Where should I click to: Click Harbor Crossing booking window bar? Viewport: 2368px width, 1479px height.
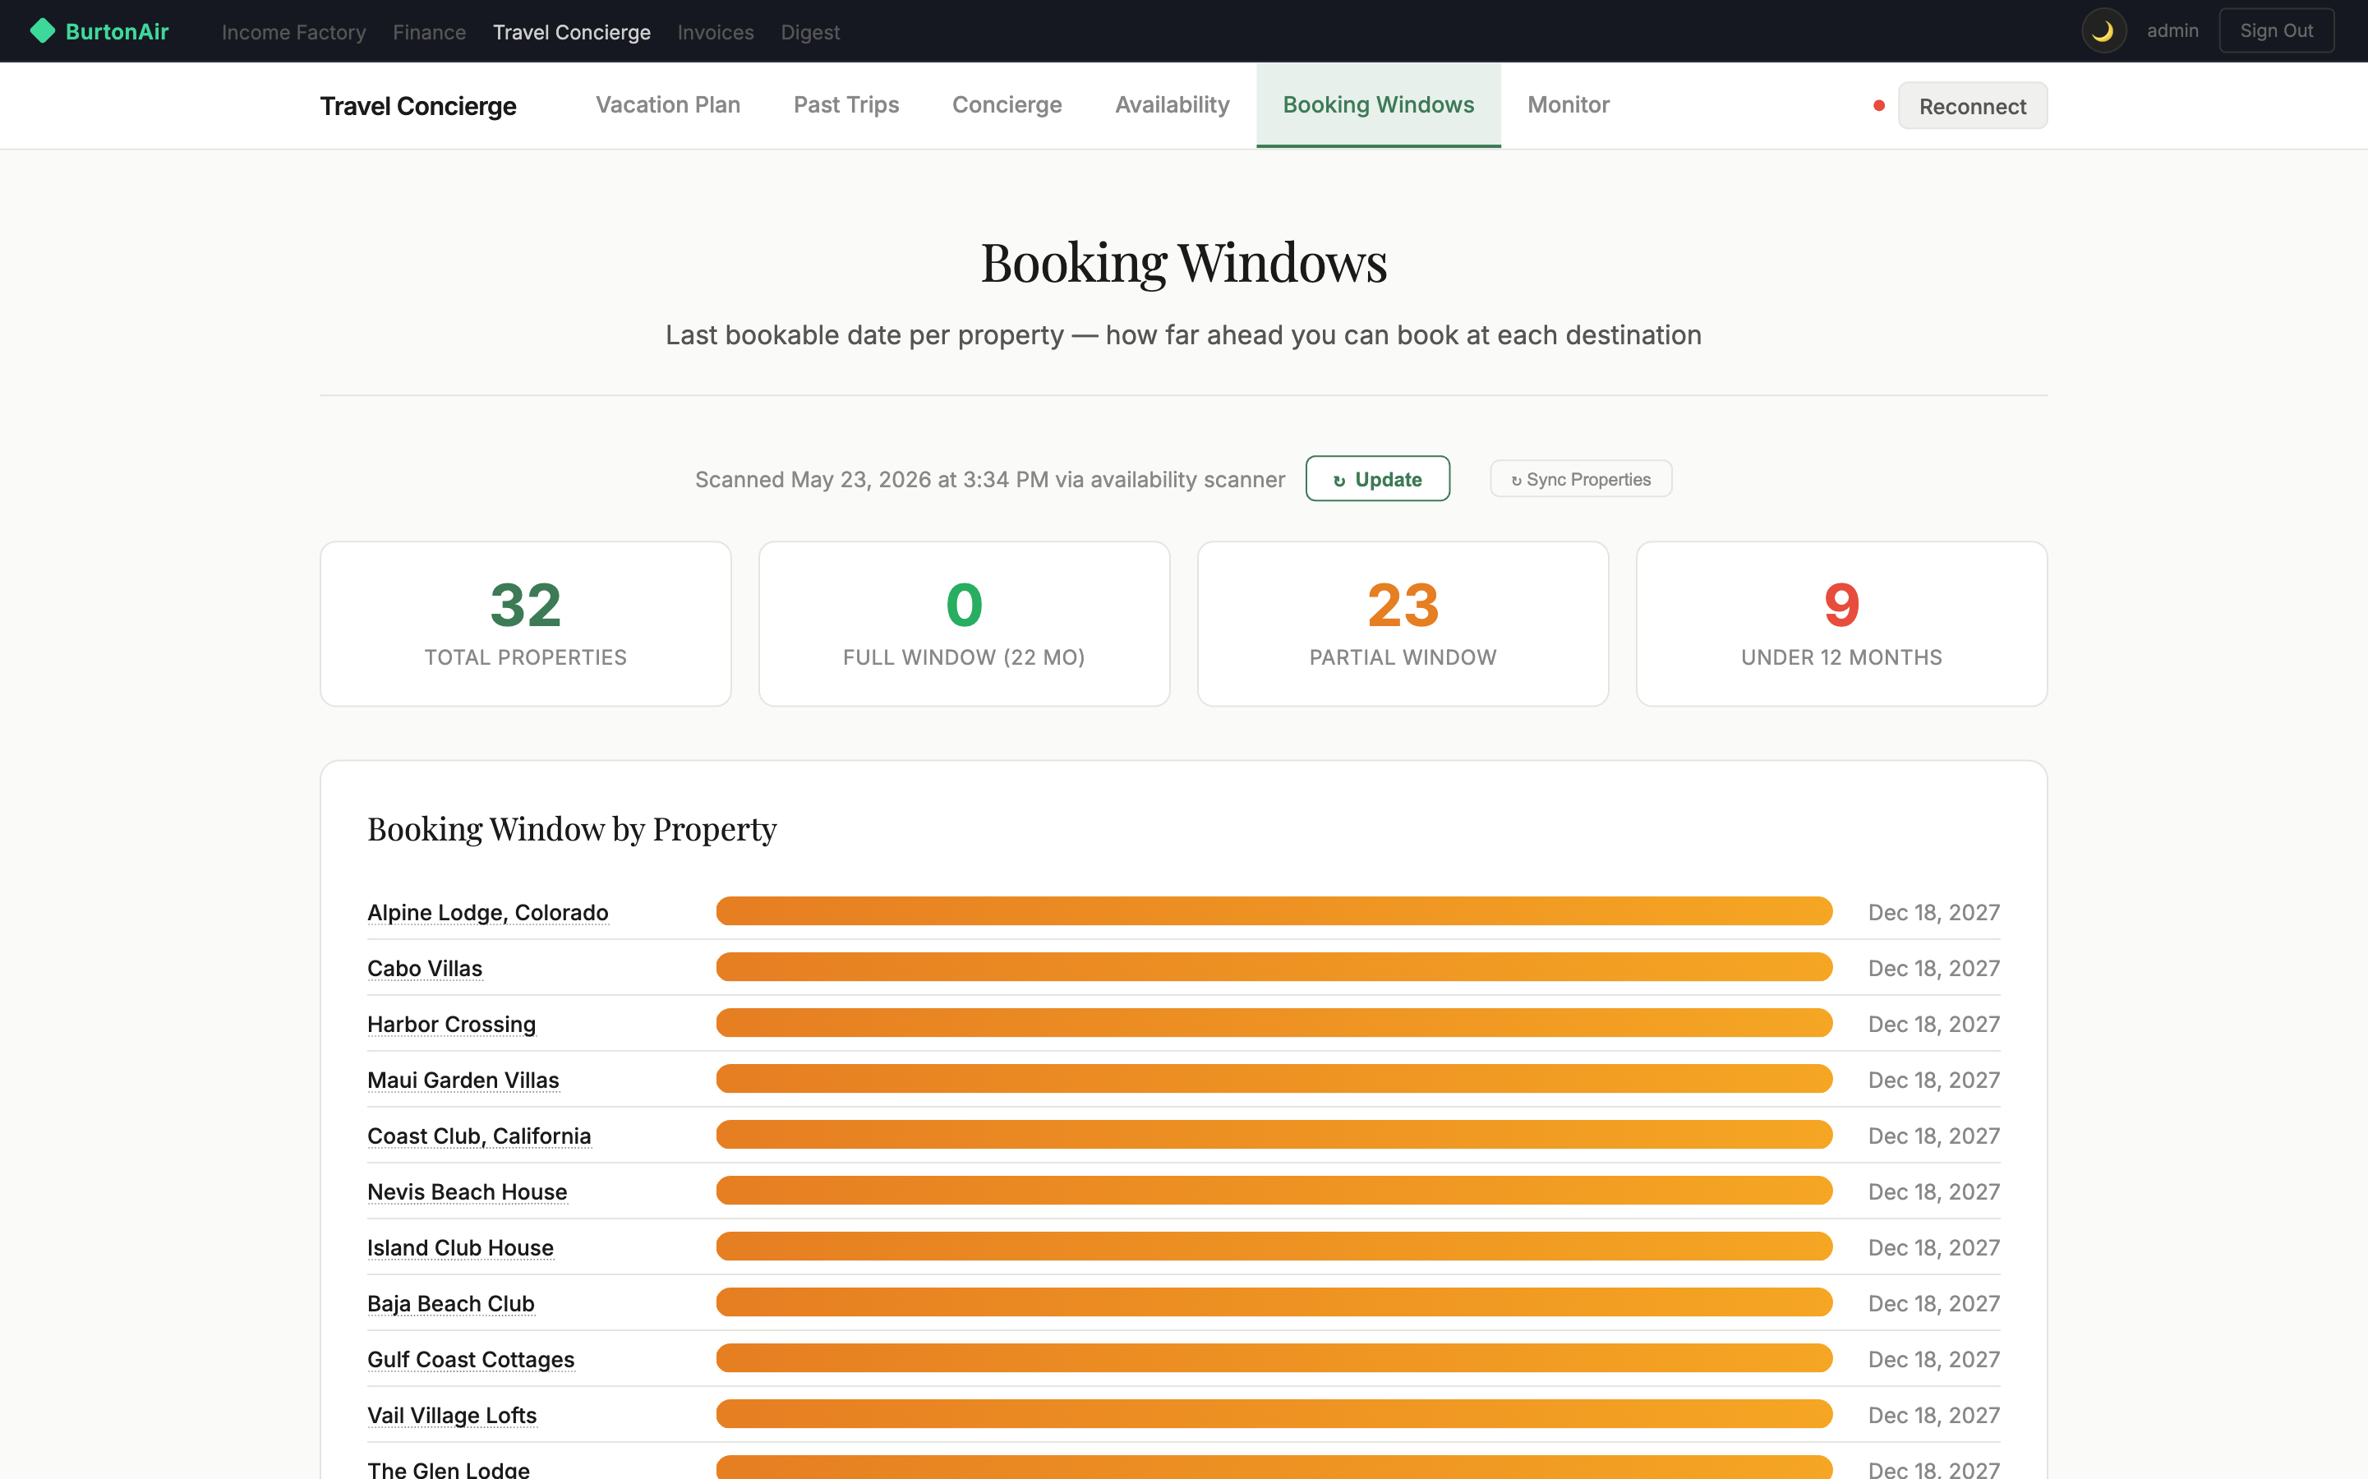pyautogui.click(x=1274, y=1023)
